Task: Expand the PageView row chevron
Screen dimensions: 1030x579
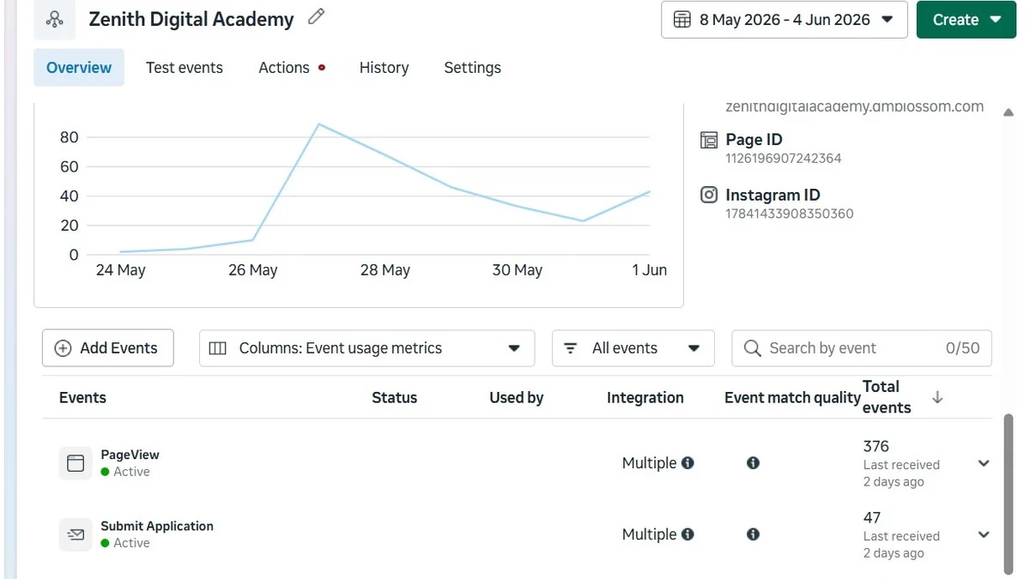Action: 984,463
